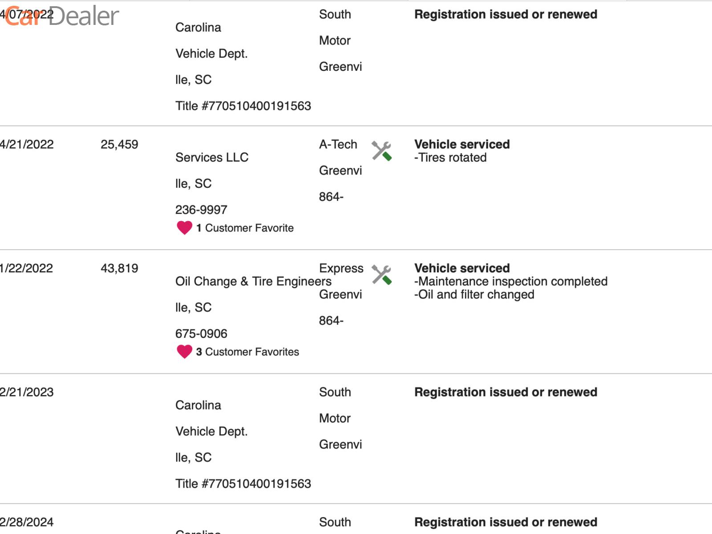The image size is (712, 534).
Task: Click the A-Tech service wrench icon
Action: [381, 151]
